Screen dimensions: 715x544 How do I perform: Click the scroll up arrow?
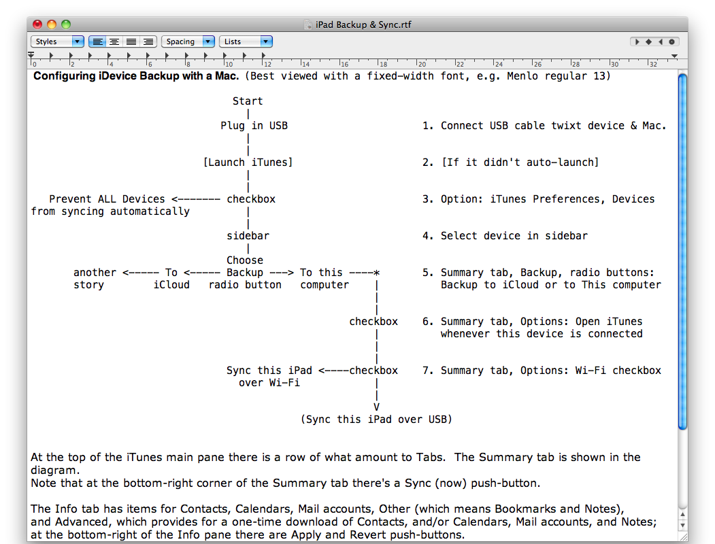682,514
